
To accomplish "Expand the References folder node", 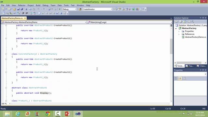I will 179,34.
